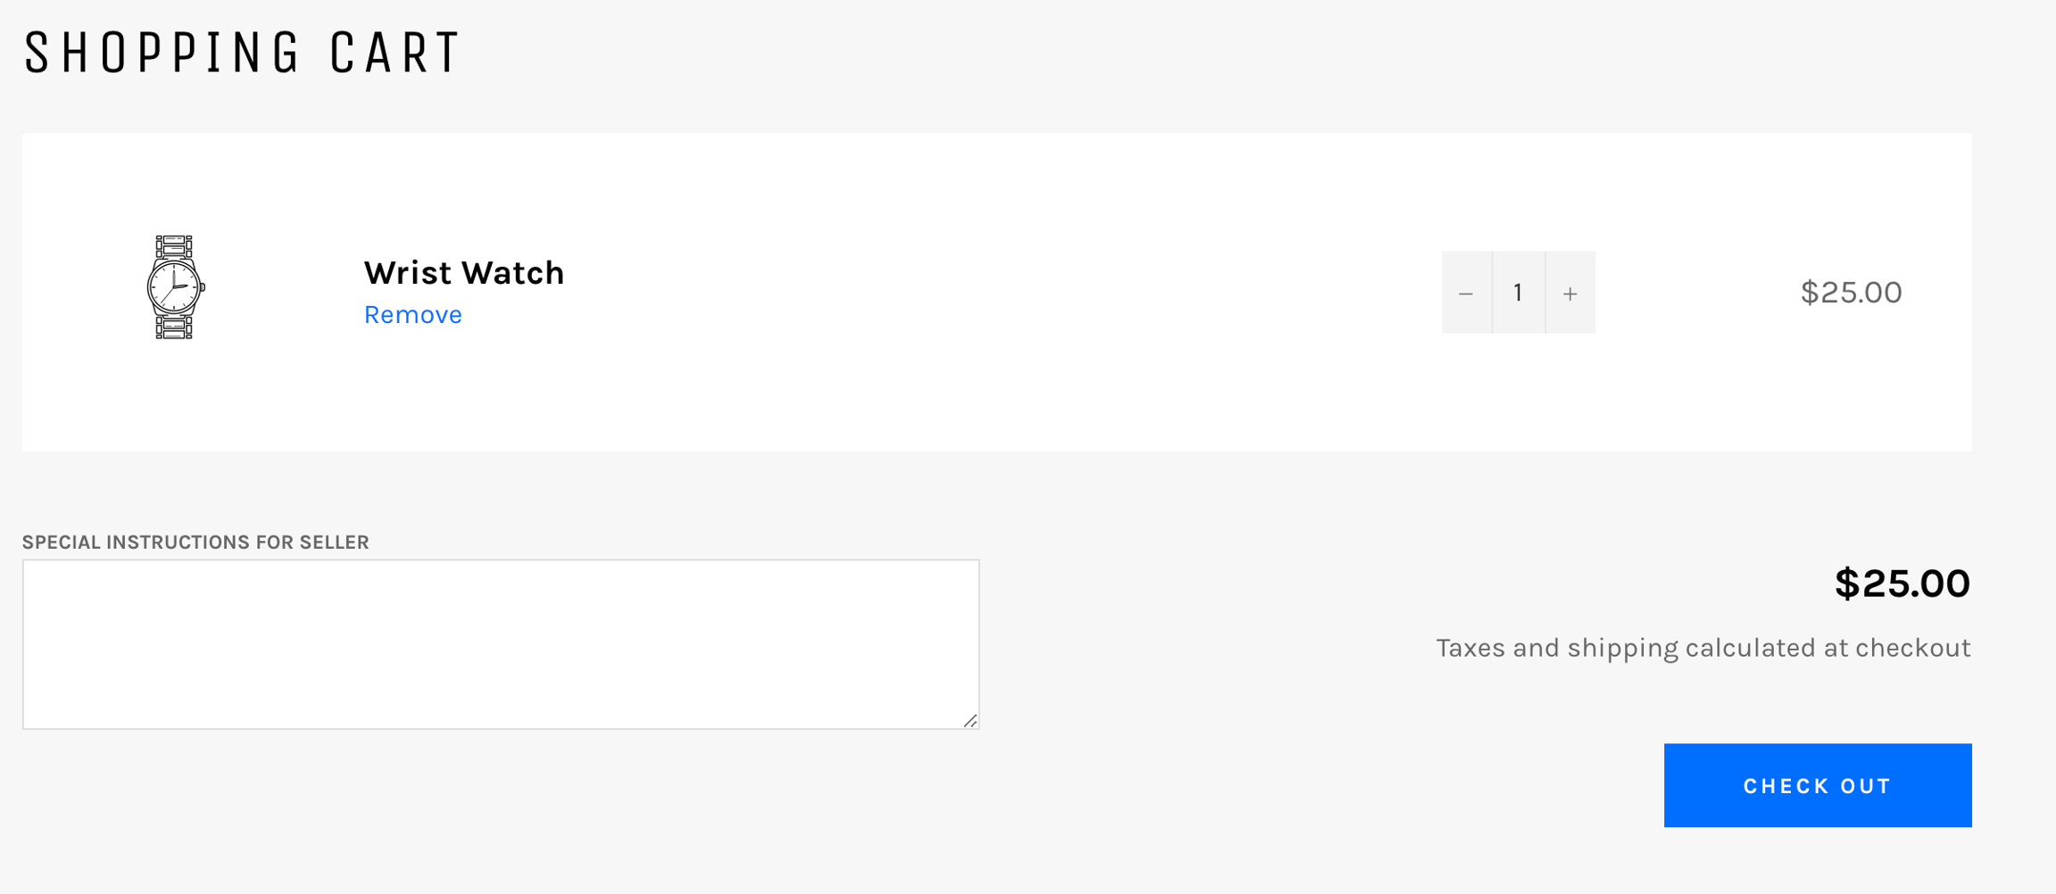Click the word checkout in the tax note
This screenshot has height=894, width=2056.
point(1912,648)
